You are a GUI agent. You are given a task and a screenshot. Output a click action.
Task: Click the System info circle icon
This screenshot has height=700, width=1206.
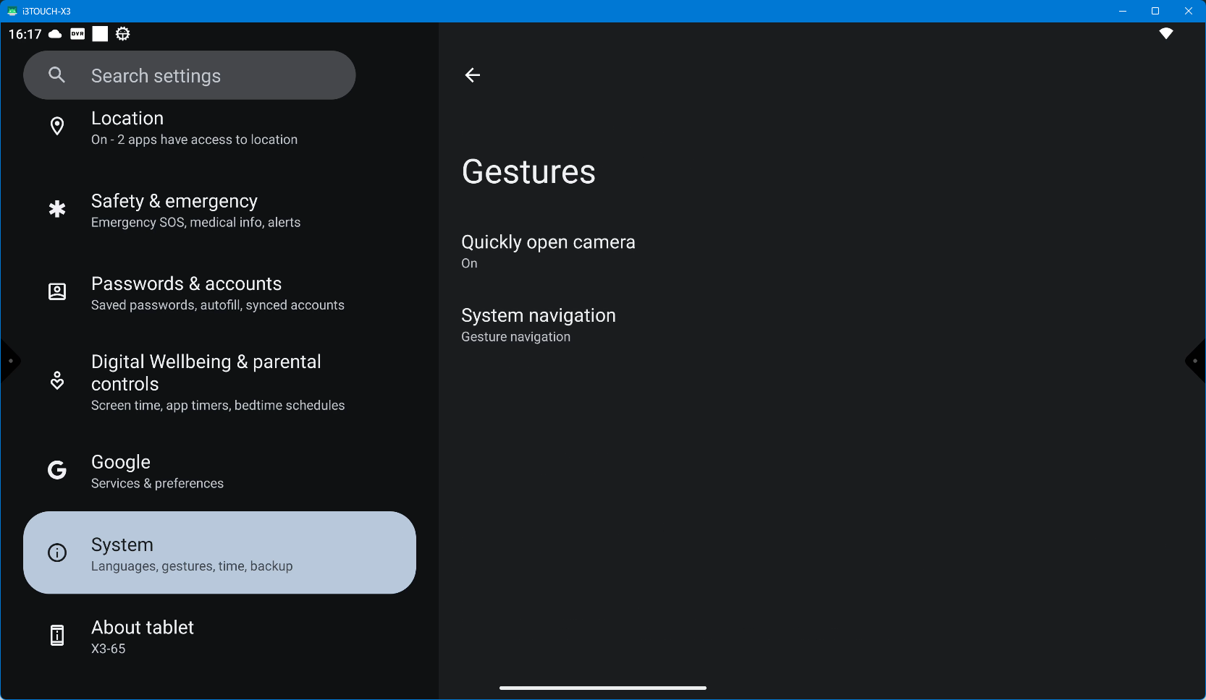click(57, 553)
